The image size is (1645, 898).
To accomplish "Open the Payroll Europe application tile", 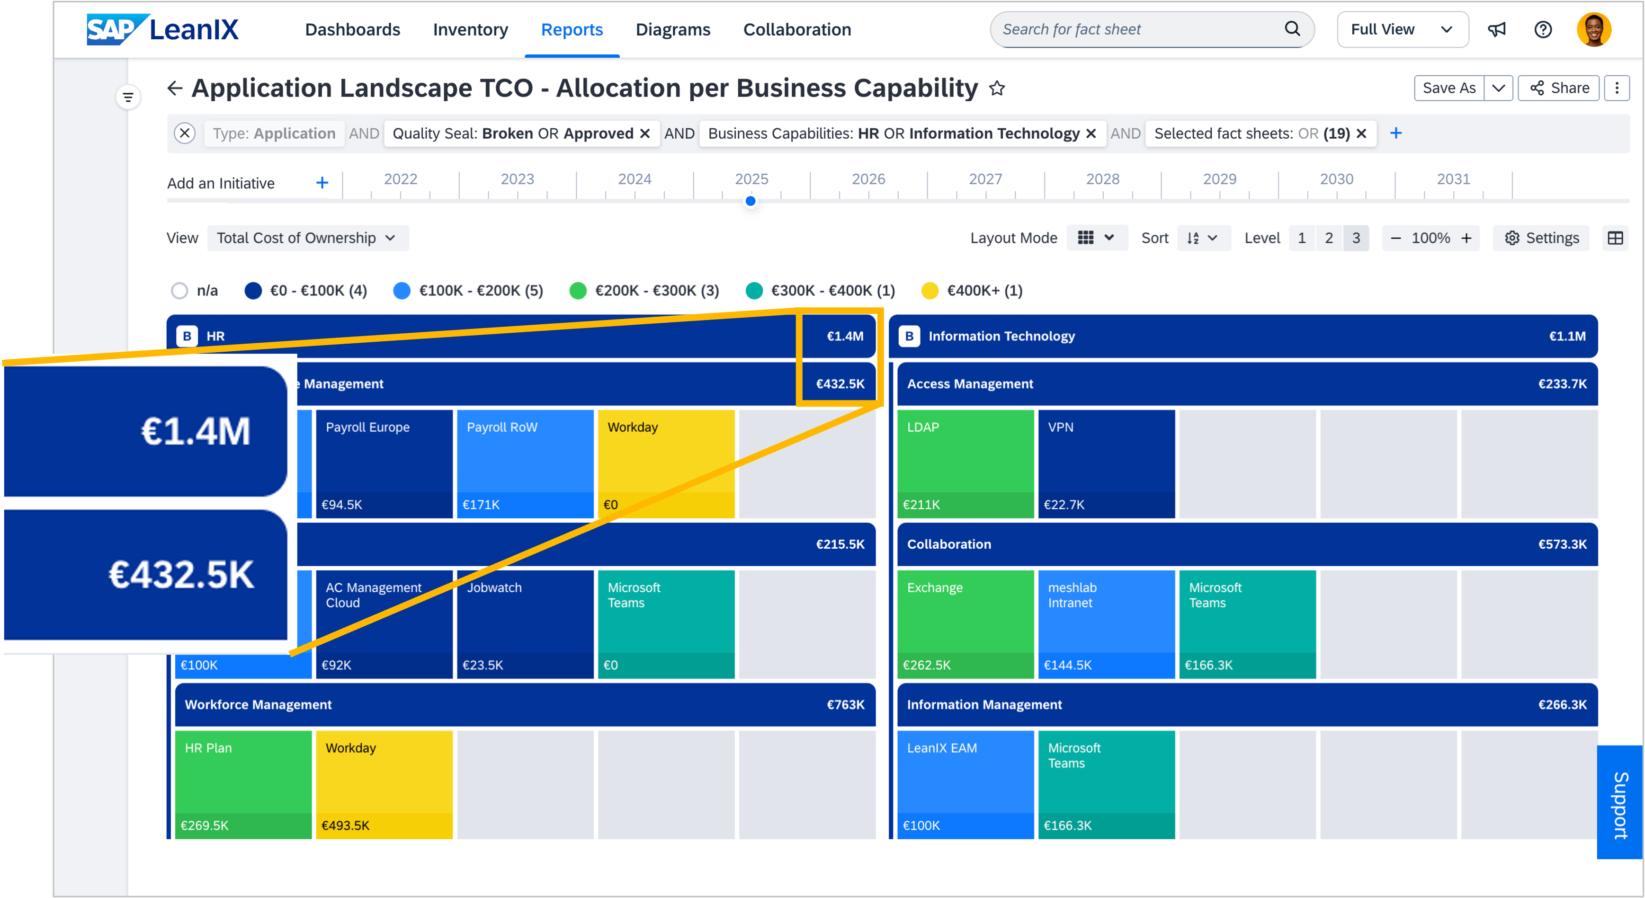I will point(384,463).
